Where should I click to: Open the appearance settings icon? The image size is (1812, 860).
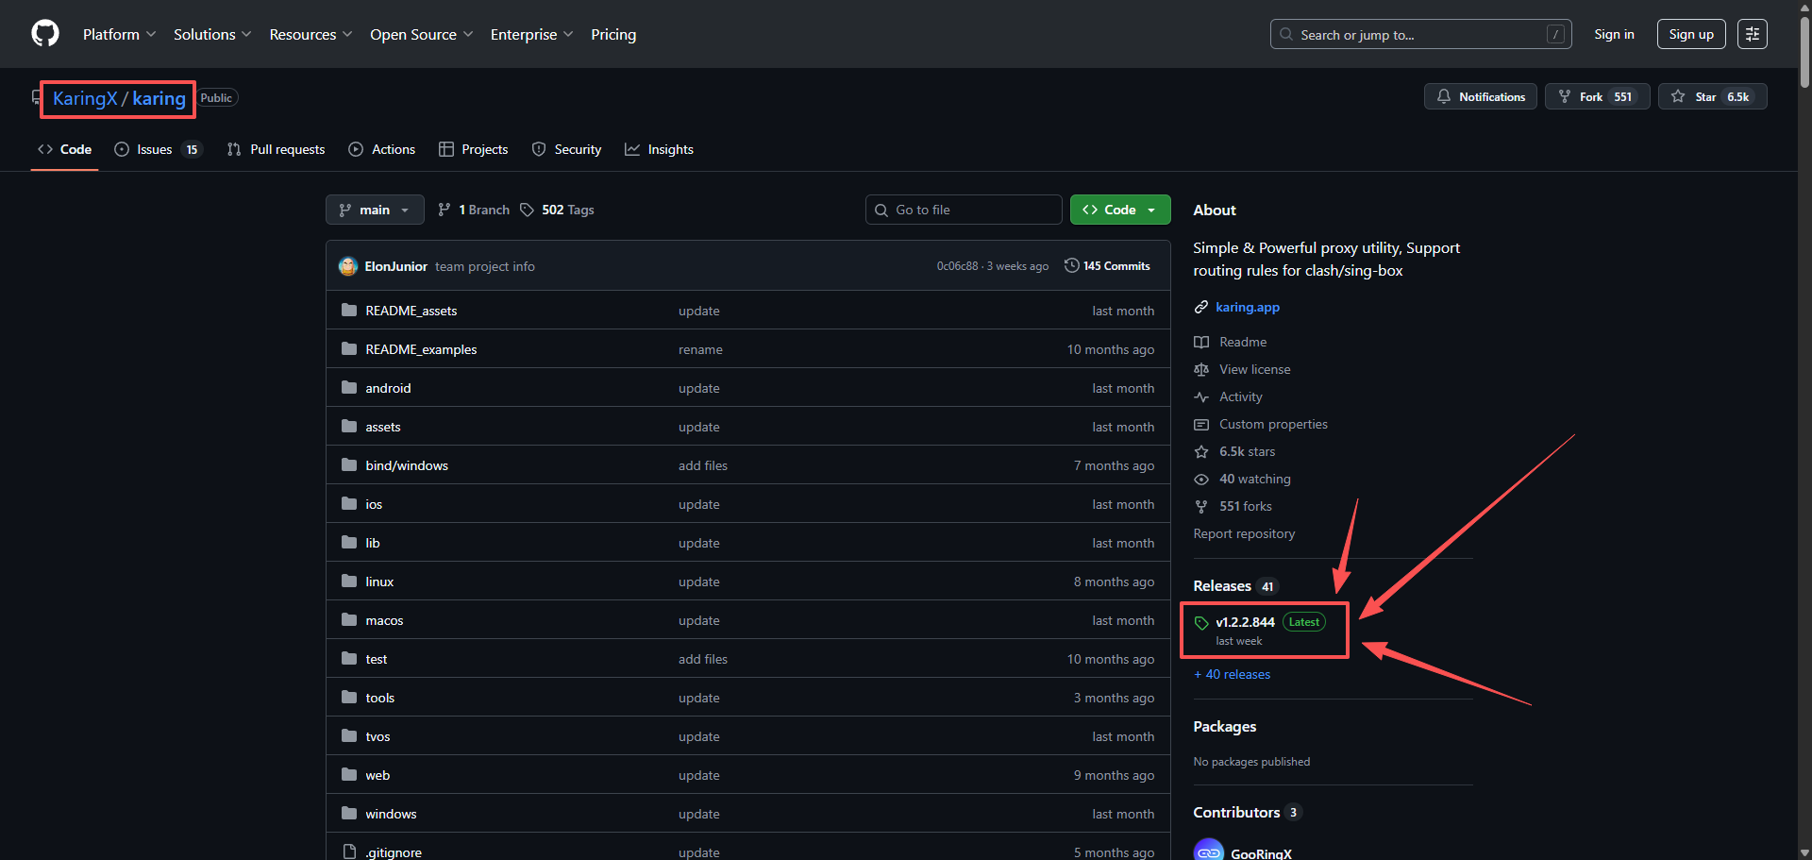tap(1752, 34)
